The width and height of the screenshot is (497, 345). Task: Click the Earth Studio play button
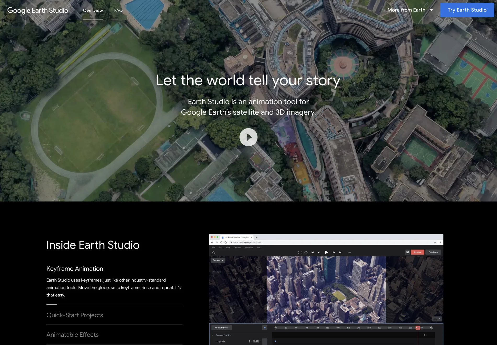pos(326,252)
